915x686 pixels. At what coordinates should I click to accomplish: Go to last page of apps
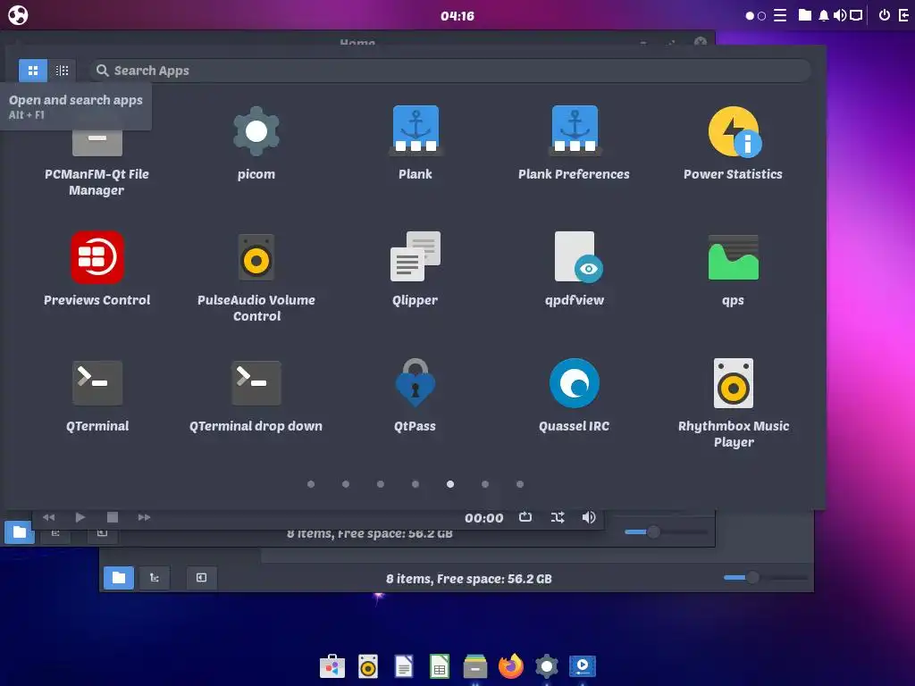[520, 484]
